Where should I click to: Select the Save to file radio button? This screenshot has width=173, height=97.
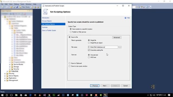coord(69,37)
